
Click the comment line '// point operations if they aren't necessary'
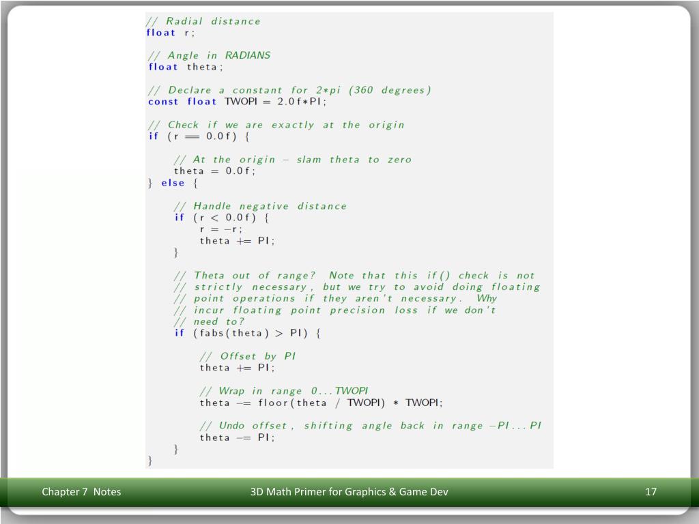335,299
